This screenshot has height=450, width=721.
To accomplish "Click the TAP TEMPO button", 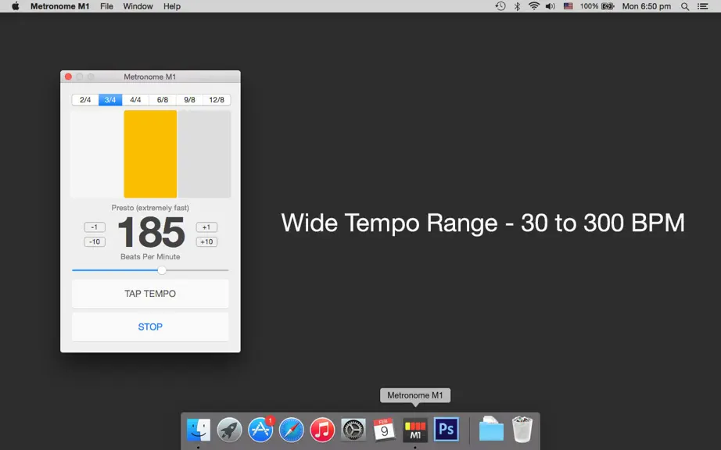I will [x=150, y=294].
